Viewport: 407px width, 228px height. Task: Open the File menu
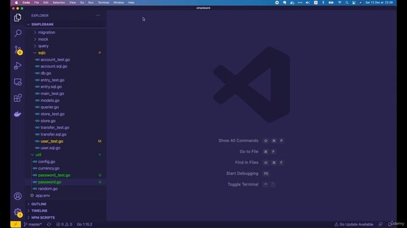37,3
